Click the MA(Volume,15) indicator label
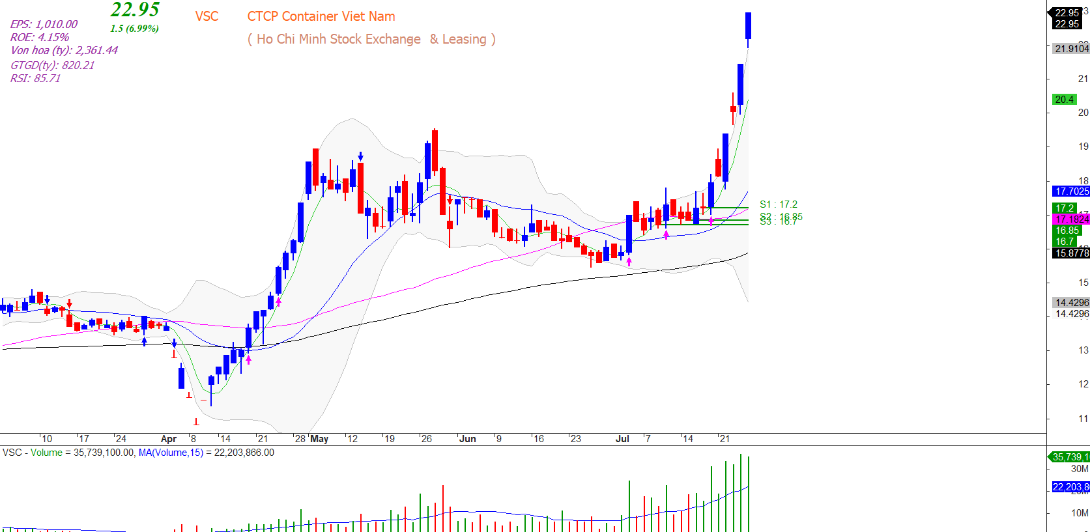Screen dimensions: 1090x532 [x=171, y=453]
